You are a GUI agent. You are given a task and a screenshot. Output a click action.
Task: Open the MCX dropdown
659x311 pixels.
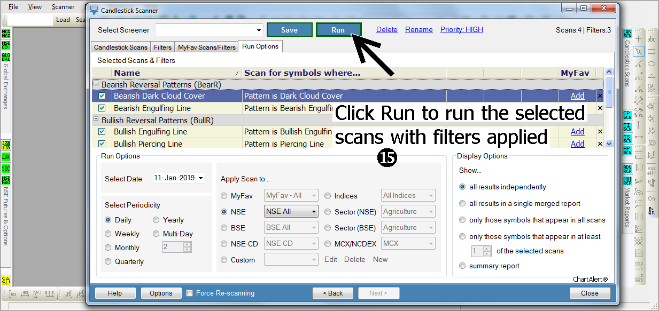[408, 243]
